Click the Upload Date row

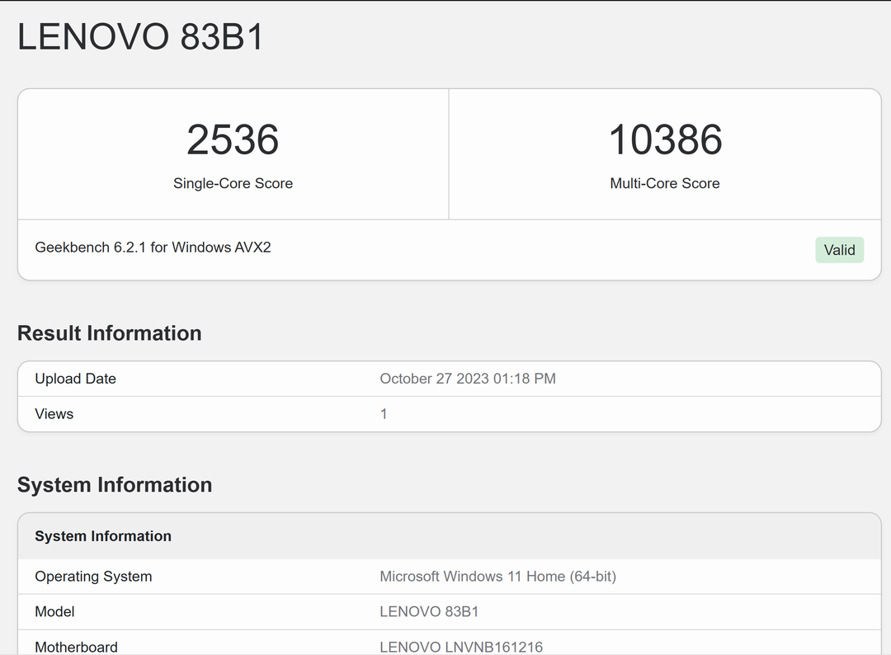445,379
